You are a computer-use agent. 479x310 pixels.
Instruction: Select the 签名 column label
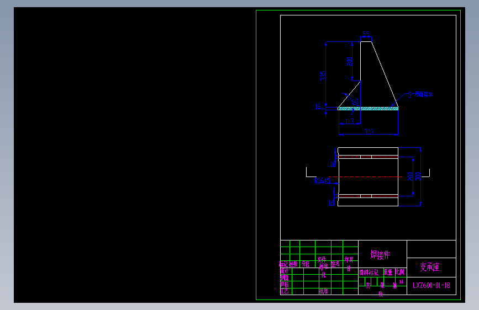pos(335,264)
